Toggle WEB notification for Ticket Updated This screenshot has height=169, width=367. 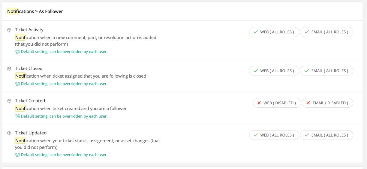click(274, 135)
